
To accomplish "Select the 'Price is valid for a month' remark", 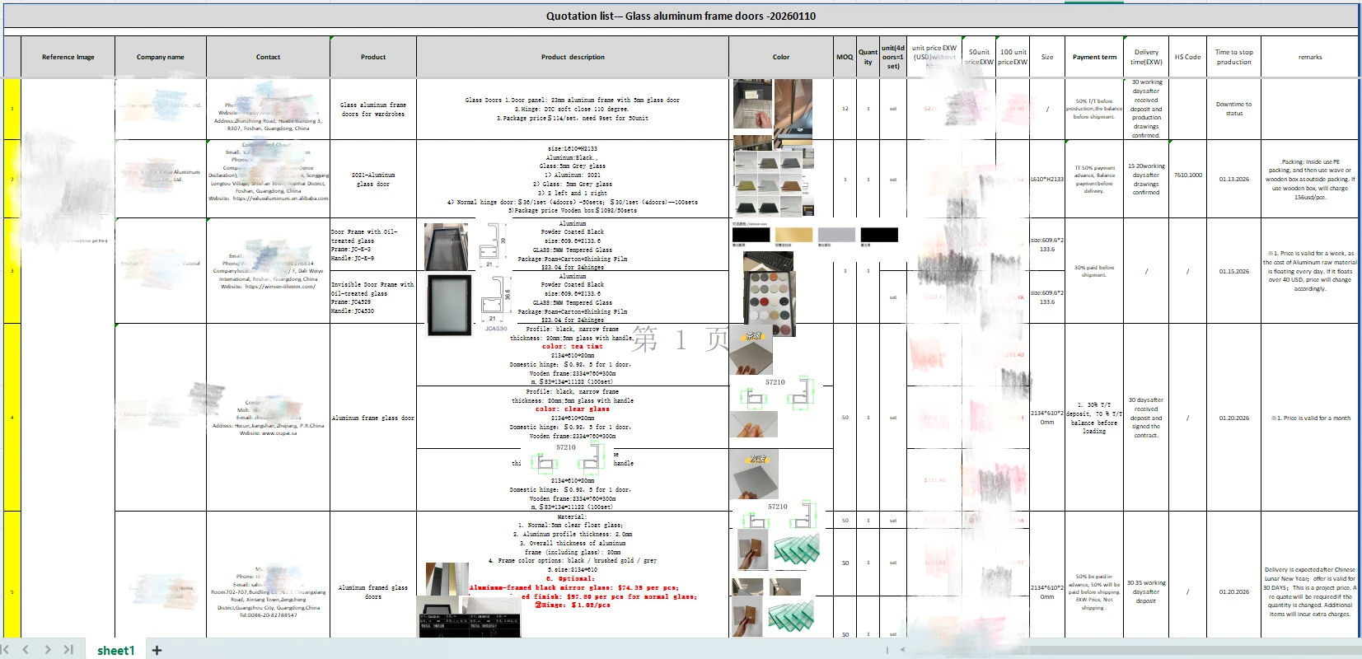I will point(1310,418).
